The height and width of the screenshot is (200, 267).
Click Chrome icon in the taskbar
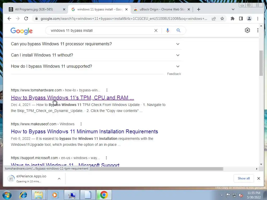[x=104, y=195]
